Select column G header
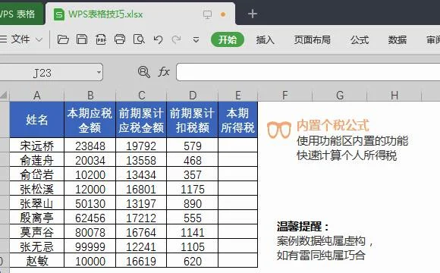The image size is (440, 273). pyautogui.click(x=340, y=96)
